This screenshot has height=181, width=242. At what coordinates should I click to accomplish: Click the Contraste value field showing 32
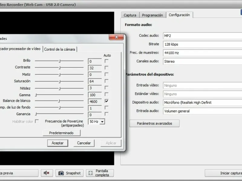pyautogui.click(x=95, y=68)
